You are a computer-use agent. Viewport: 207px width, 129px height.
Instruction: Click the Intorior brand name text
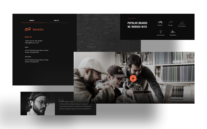pyautogui.click(x=38, y=30)
